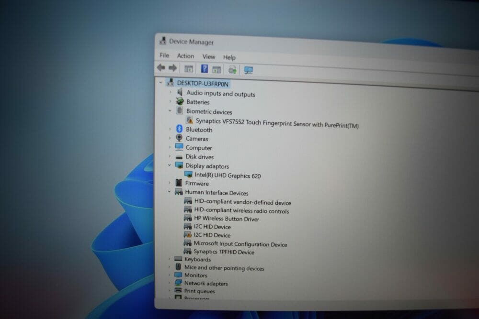
Task: Click the Forward arrow toolbar icon
Action: pos(172,68)
